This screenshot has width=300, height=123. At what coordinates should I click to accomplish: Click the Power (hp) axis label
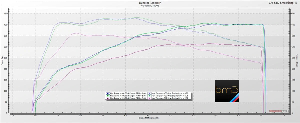[2, 60]
